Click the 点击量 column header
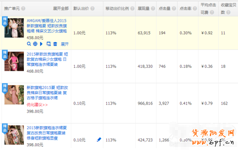The width and height of the screenshot is (238, 151). [165, 8]
